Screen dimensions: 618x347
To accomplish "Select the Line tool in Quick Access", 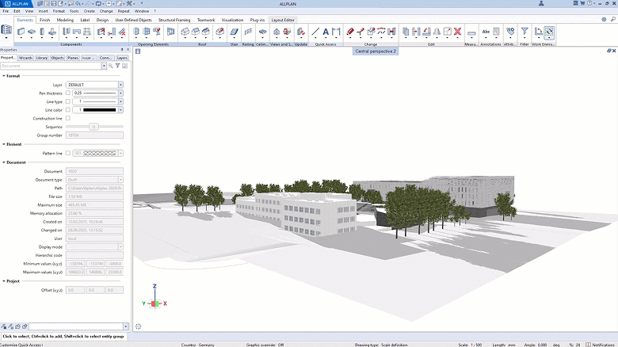I will 315,32.
